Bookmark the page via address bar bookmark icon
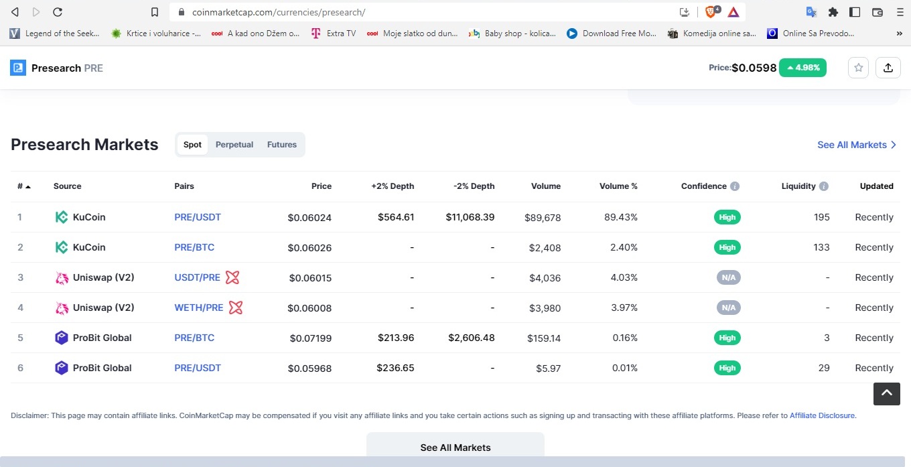The width and height of the screenshot is (911, 467). [155, 12]
